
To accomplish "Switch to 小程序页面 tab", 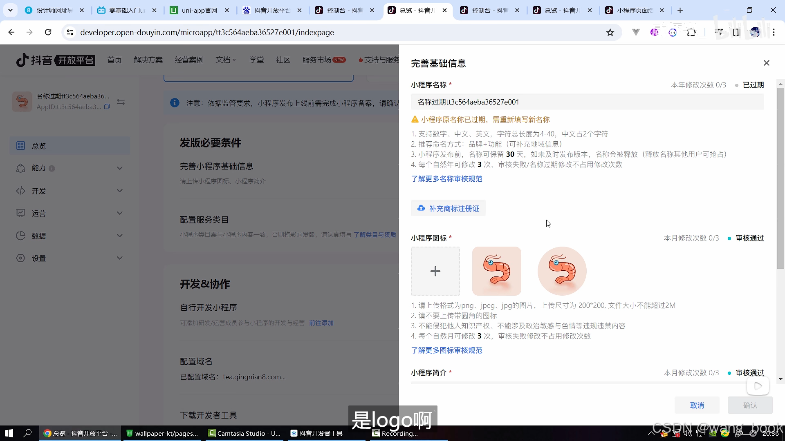I will tap(635, 10).
